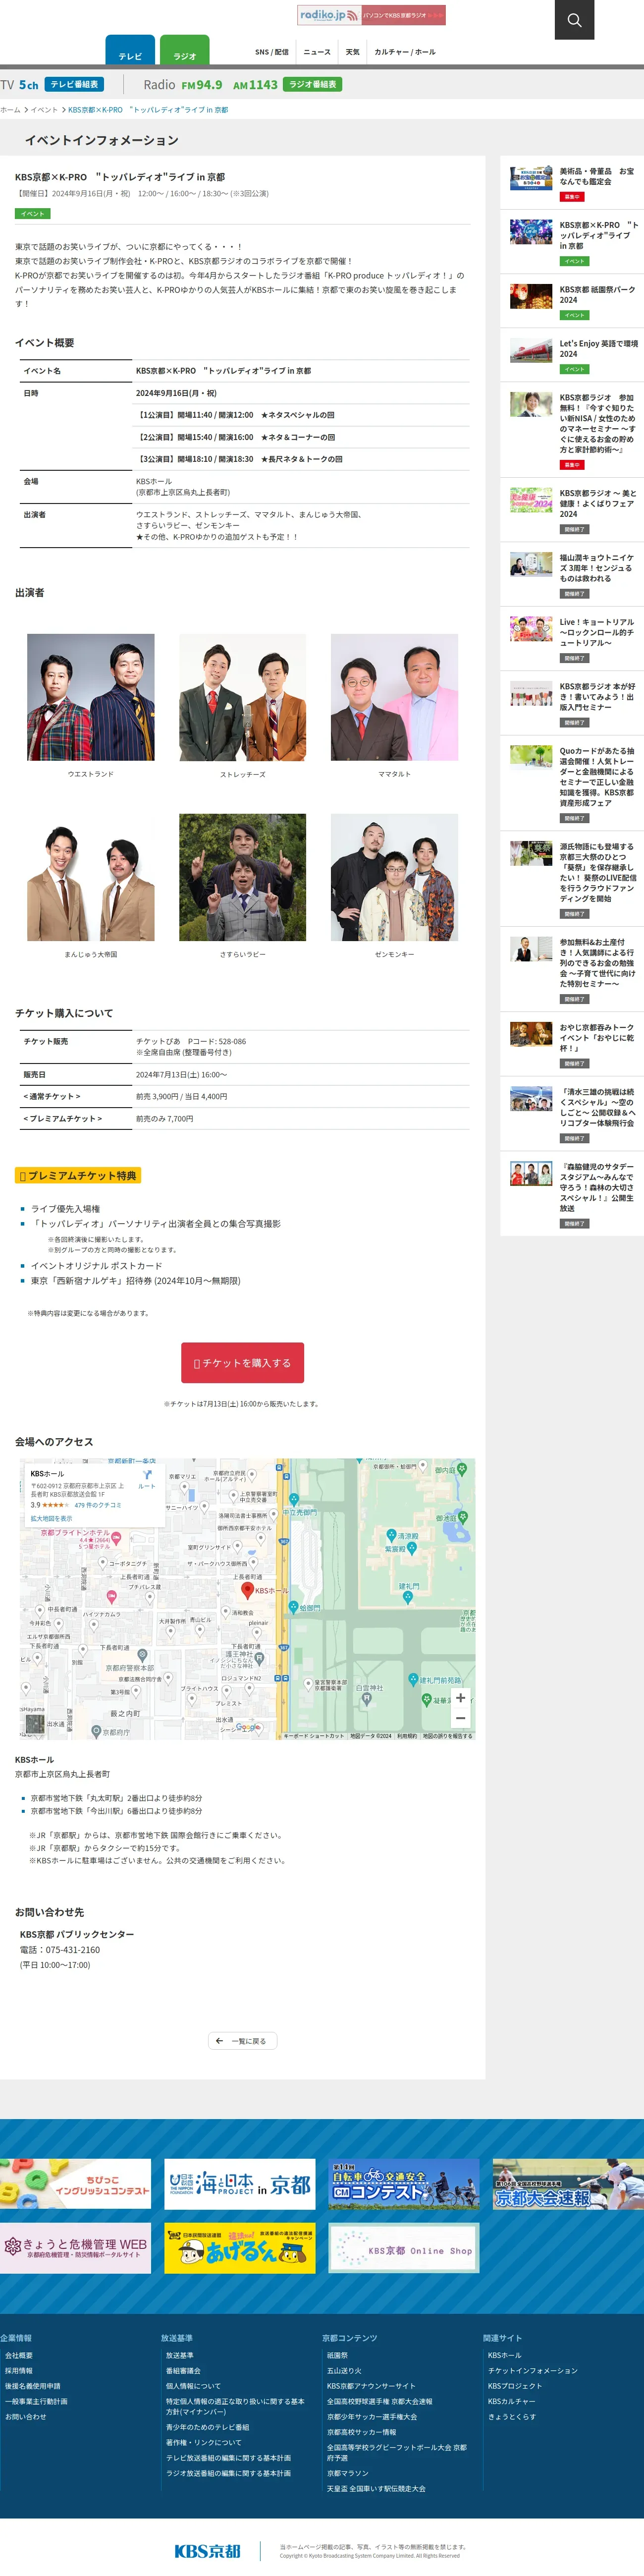644x2576 pixels.
Task: Open sidebar item 福山潤キョウトニイケズ 3周年
Action: pyautogui.click(x=572, y=574)
